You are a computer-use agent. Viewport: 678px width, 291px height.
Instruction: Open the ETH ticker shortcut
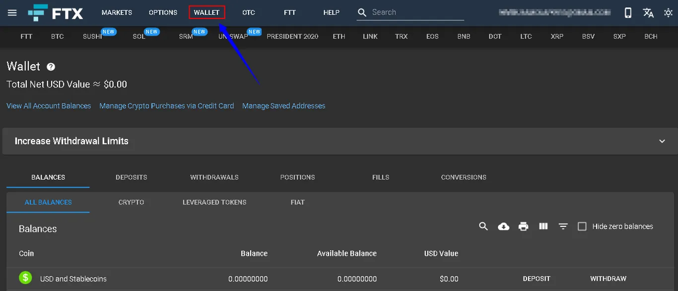coord(339,36)
